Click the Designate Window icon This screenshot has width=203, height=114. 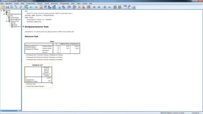click(x=69, y=7)
